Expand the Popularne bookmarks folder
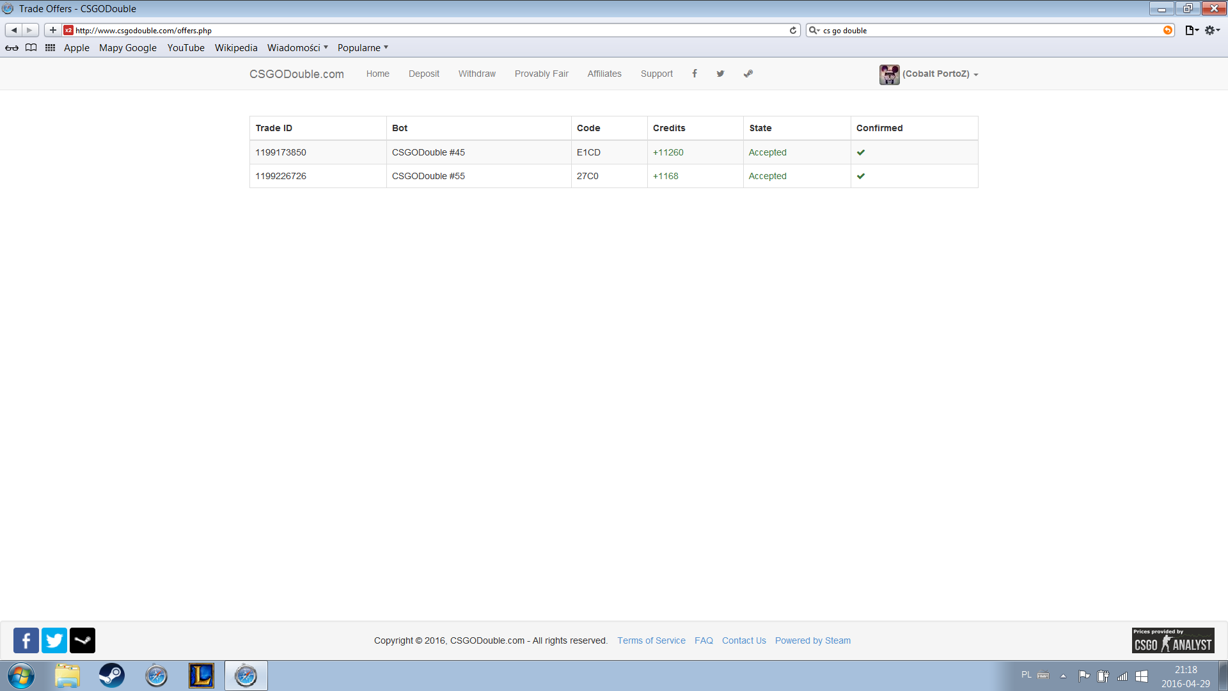The height and width of the screenshot is (691, 1228). click(363, 48)
